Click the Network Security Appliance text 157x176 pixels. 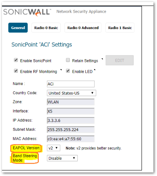[81, 12]
